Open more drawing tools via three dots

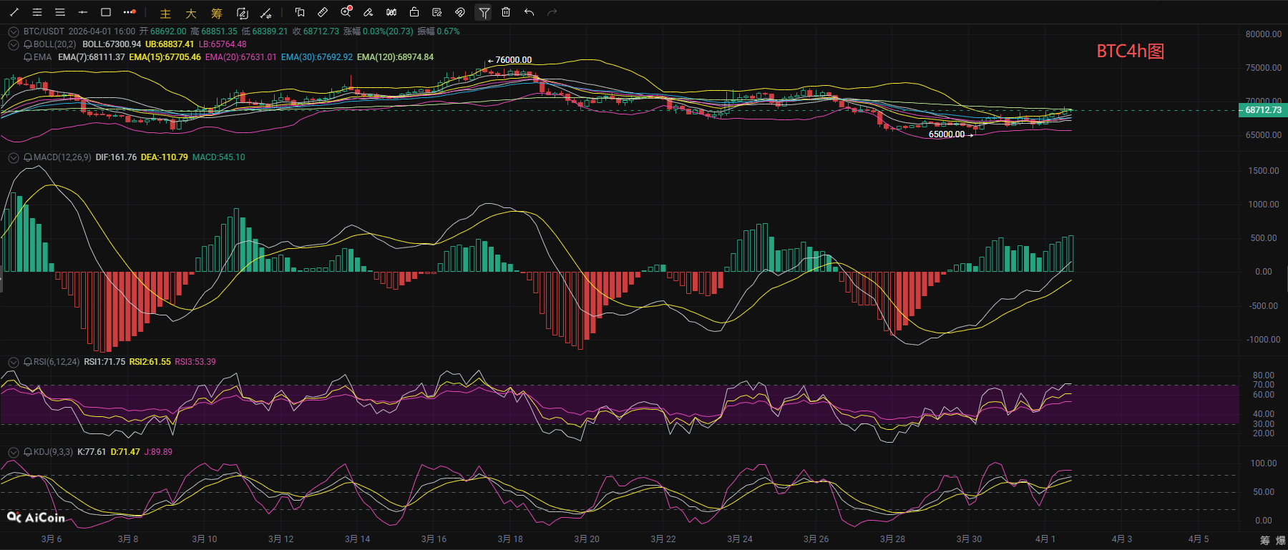pos(129,12)
